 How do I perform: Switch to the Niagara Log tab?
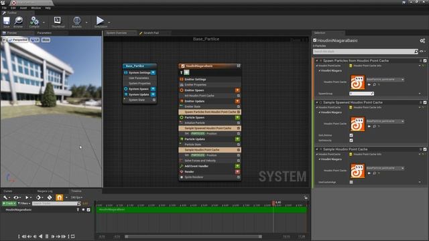point(45,191)
